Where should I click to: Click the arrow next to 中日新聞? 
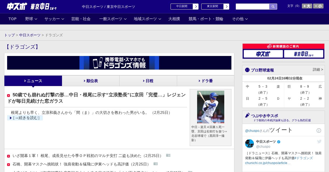(196, 7)
